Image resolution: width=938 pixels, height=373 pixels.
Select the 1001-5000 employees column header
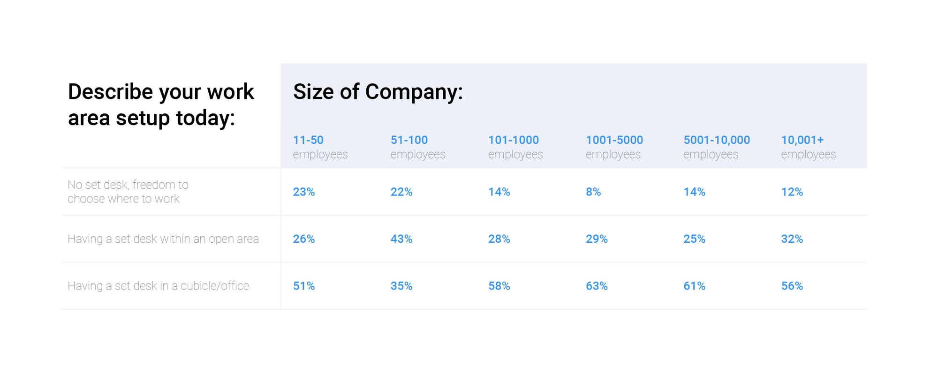(614, 147)
